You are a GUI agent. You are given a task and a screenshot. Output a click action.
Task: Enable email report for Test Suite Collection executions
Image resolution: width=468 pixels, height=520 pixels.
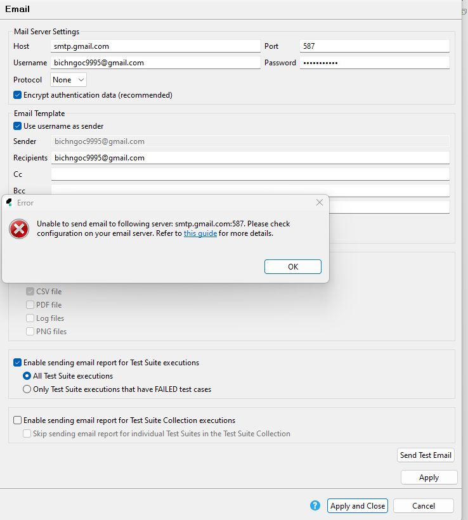tap(18, 420)
